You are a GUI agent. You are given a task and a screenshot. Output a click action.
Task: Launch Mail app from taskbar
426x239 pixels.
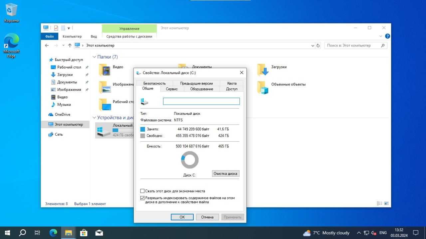(x=99, y=233)
